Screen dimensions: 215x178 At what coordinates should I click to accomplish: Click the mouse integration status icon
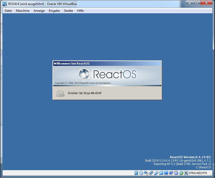181,173
